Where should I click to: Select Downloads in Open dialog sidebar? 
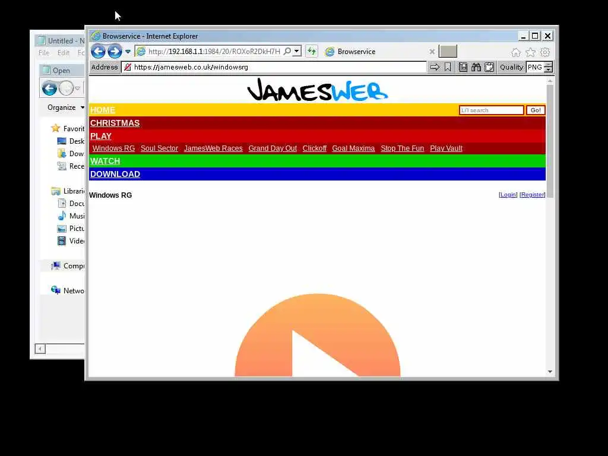tap(71, 154)
